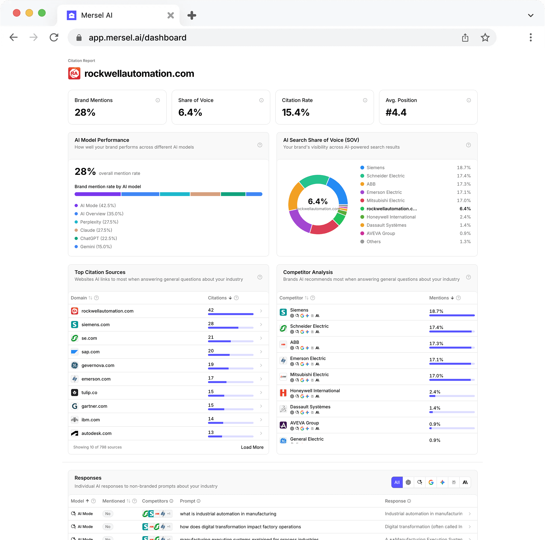This screenshot has height=540, width=545.
Task: Expand the autodesk.com citation row chevron
Action: [x=261, y=433]
